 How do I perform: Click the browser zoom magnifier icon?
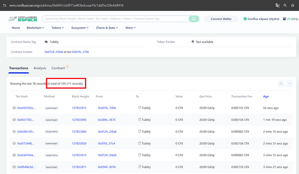coord(285,5)
